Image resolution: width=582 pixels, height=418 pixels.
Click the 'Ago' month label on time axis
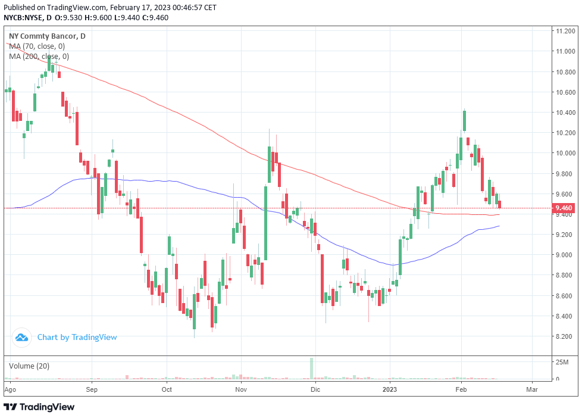tap(10, 389)
